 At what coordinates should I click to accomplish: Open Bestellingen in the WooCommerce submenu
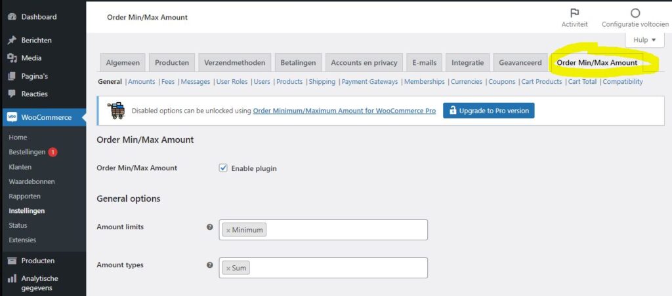pos(26,153)
